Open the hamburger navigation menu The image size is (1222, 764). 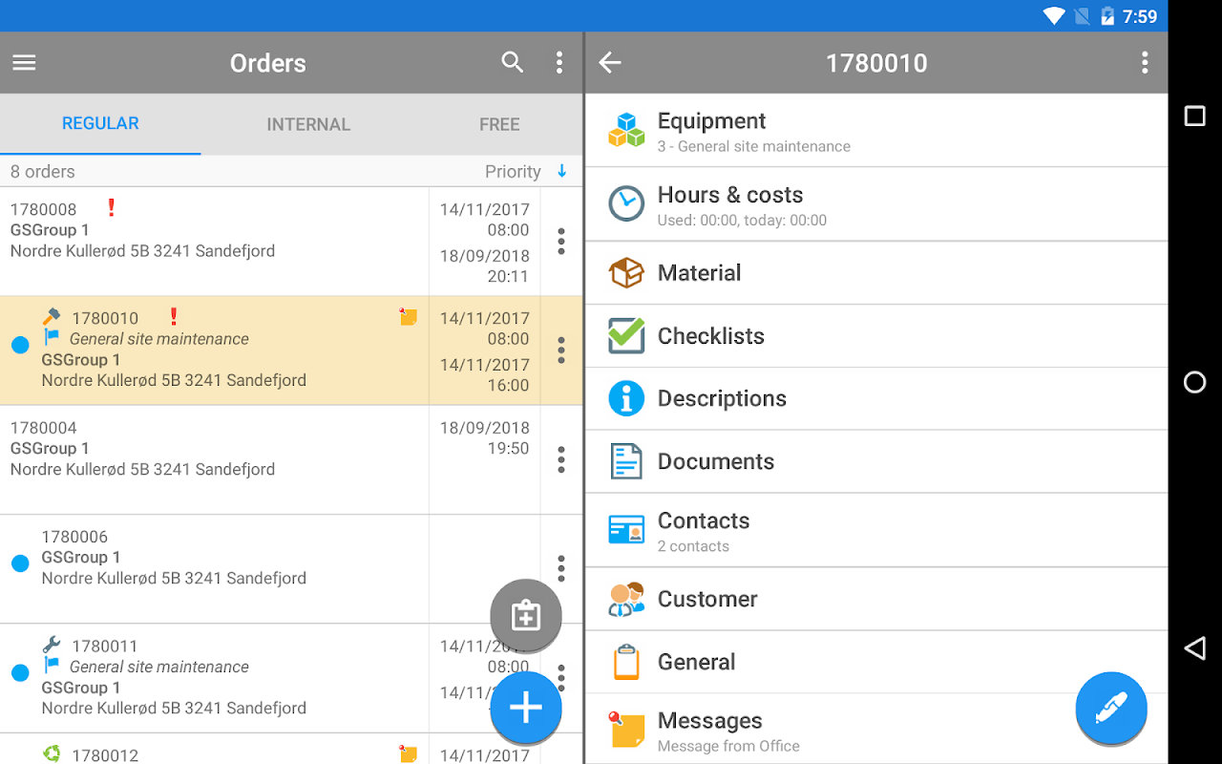click(24, 63)
